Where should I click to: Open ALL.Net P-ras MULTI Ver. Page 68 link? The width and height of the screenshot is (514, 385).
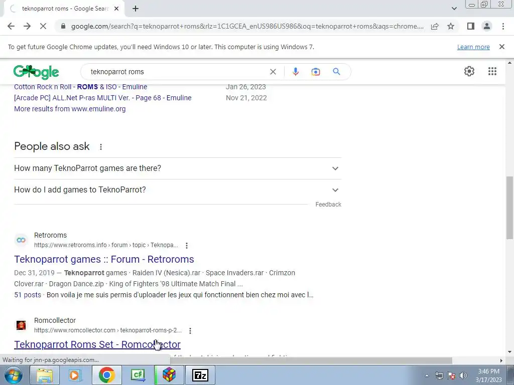102,98
